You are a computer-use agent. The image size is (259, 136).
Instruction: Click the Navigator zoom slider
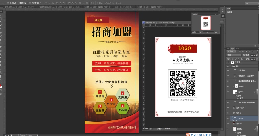(207, 32)
